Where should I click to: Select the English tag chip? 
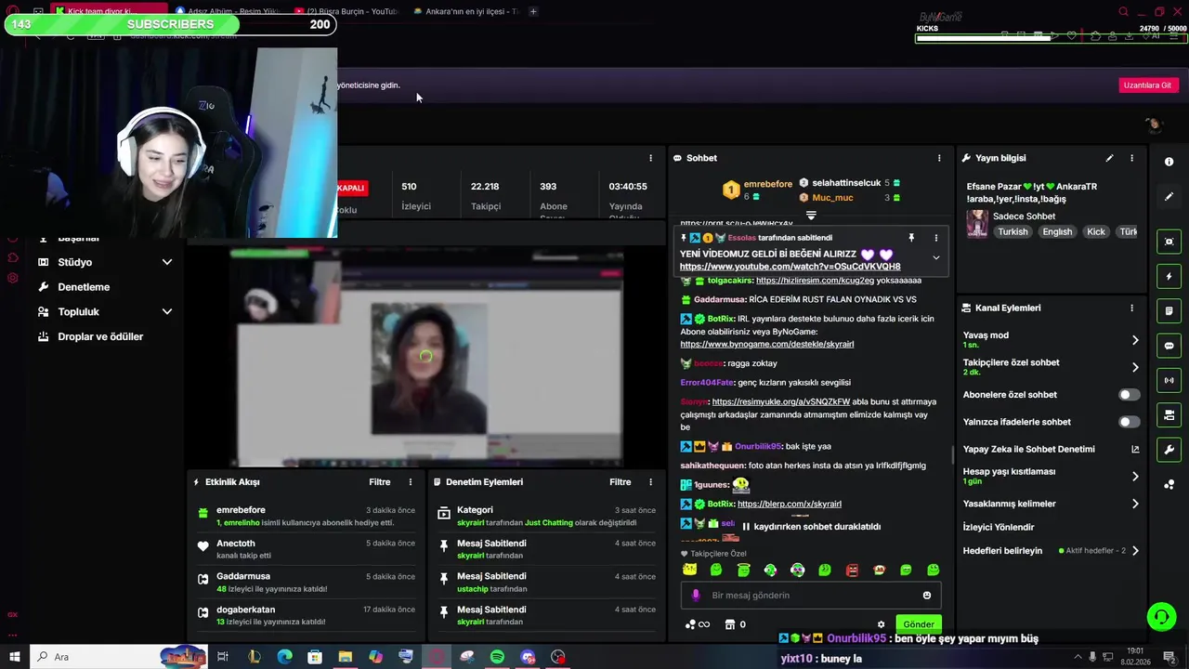(1057, 231)
